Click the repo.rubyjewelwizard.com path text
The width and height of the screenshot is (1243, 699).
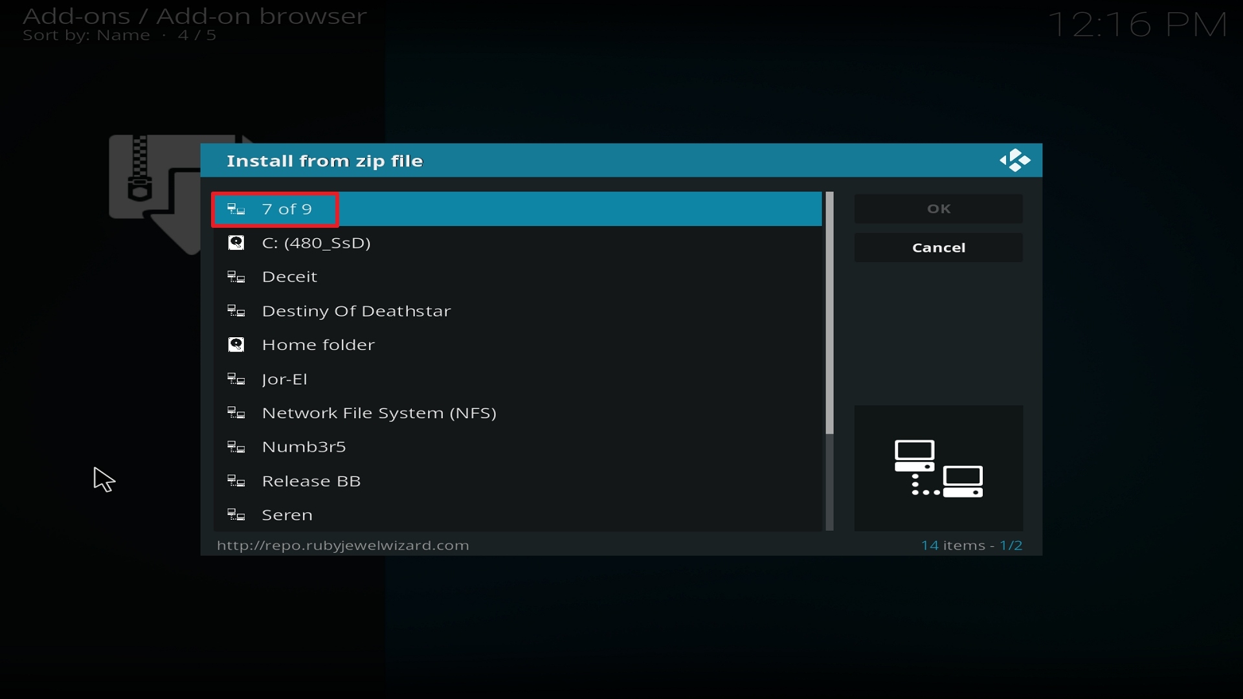[x=343, y=546]
